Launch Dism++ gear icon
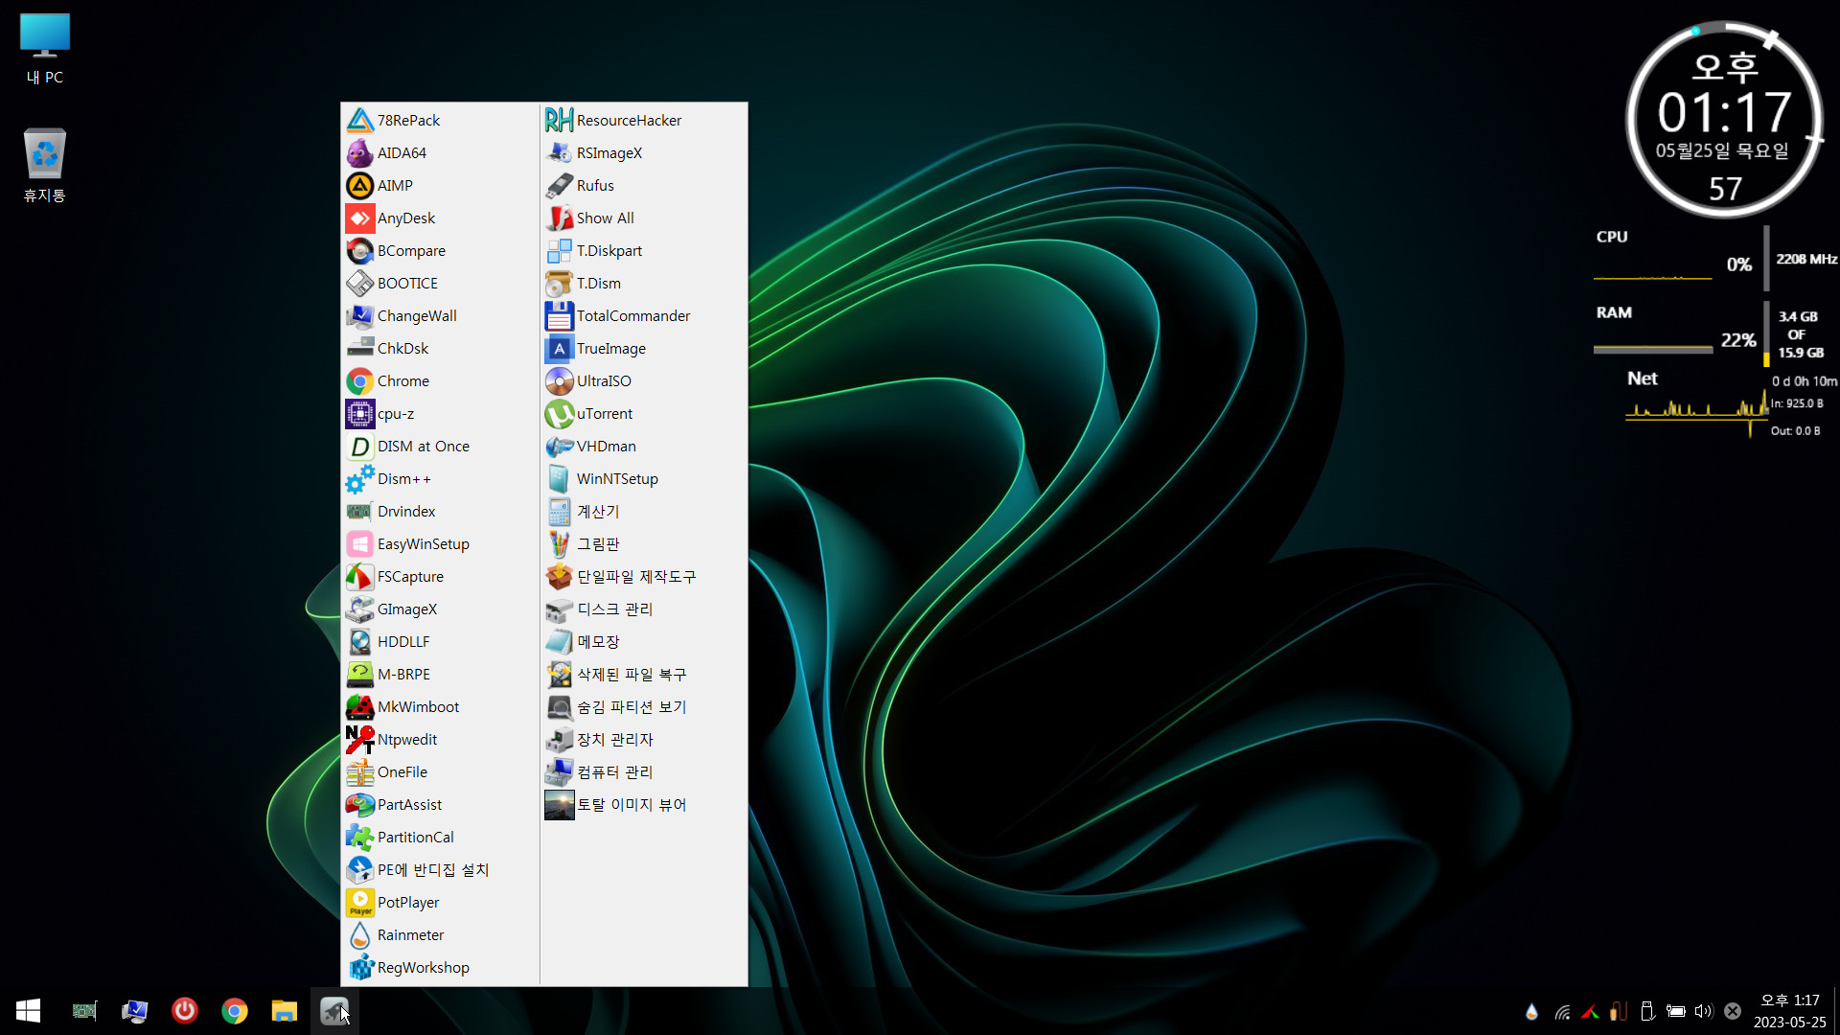 click(359, 478)
